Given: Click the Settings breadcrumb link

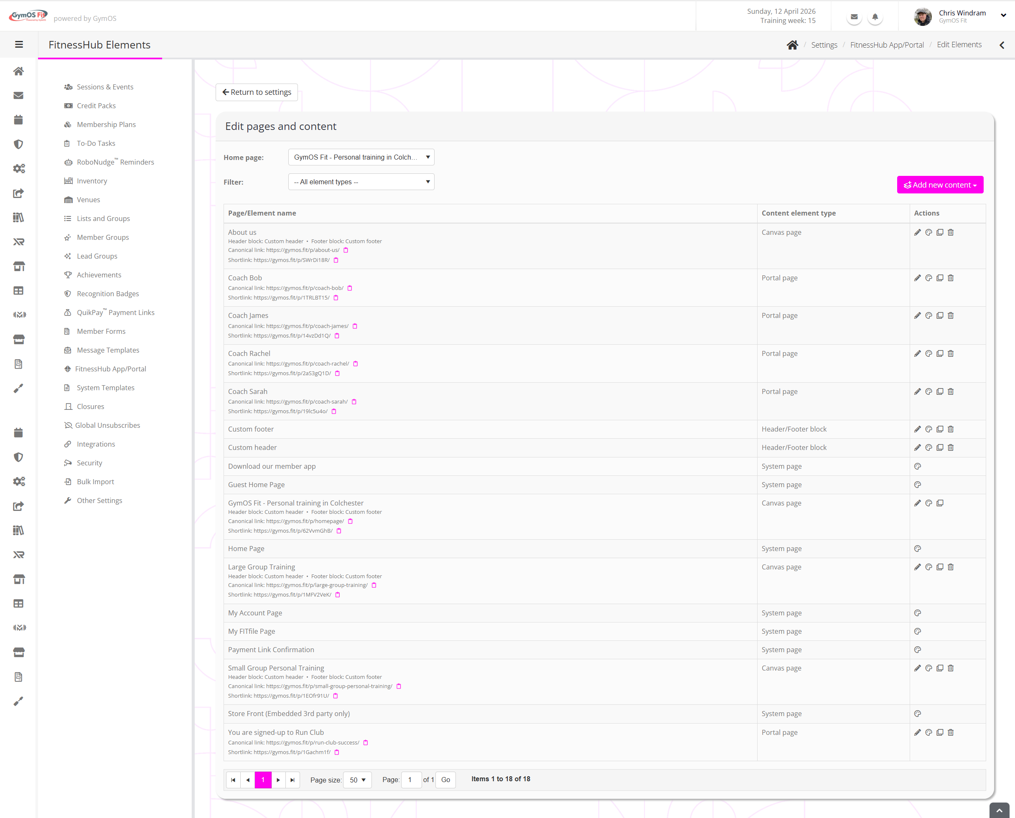Looking at the screenshot, I should (x=824, y=45).
